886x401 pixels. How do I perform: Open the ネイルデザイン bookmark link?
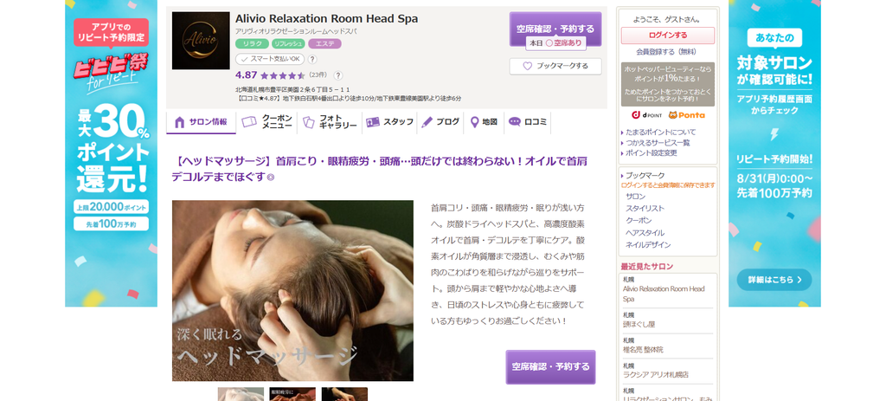pyautogui.click(x=648, y=245)
